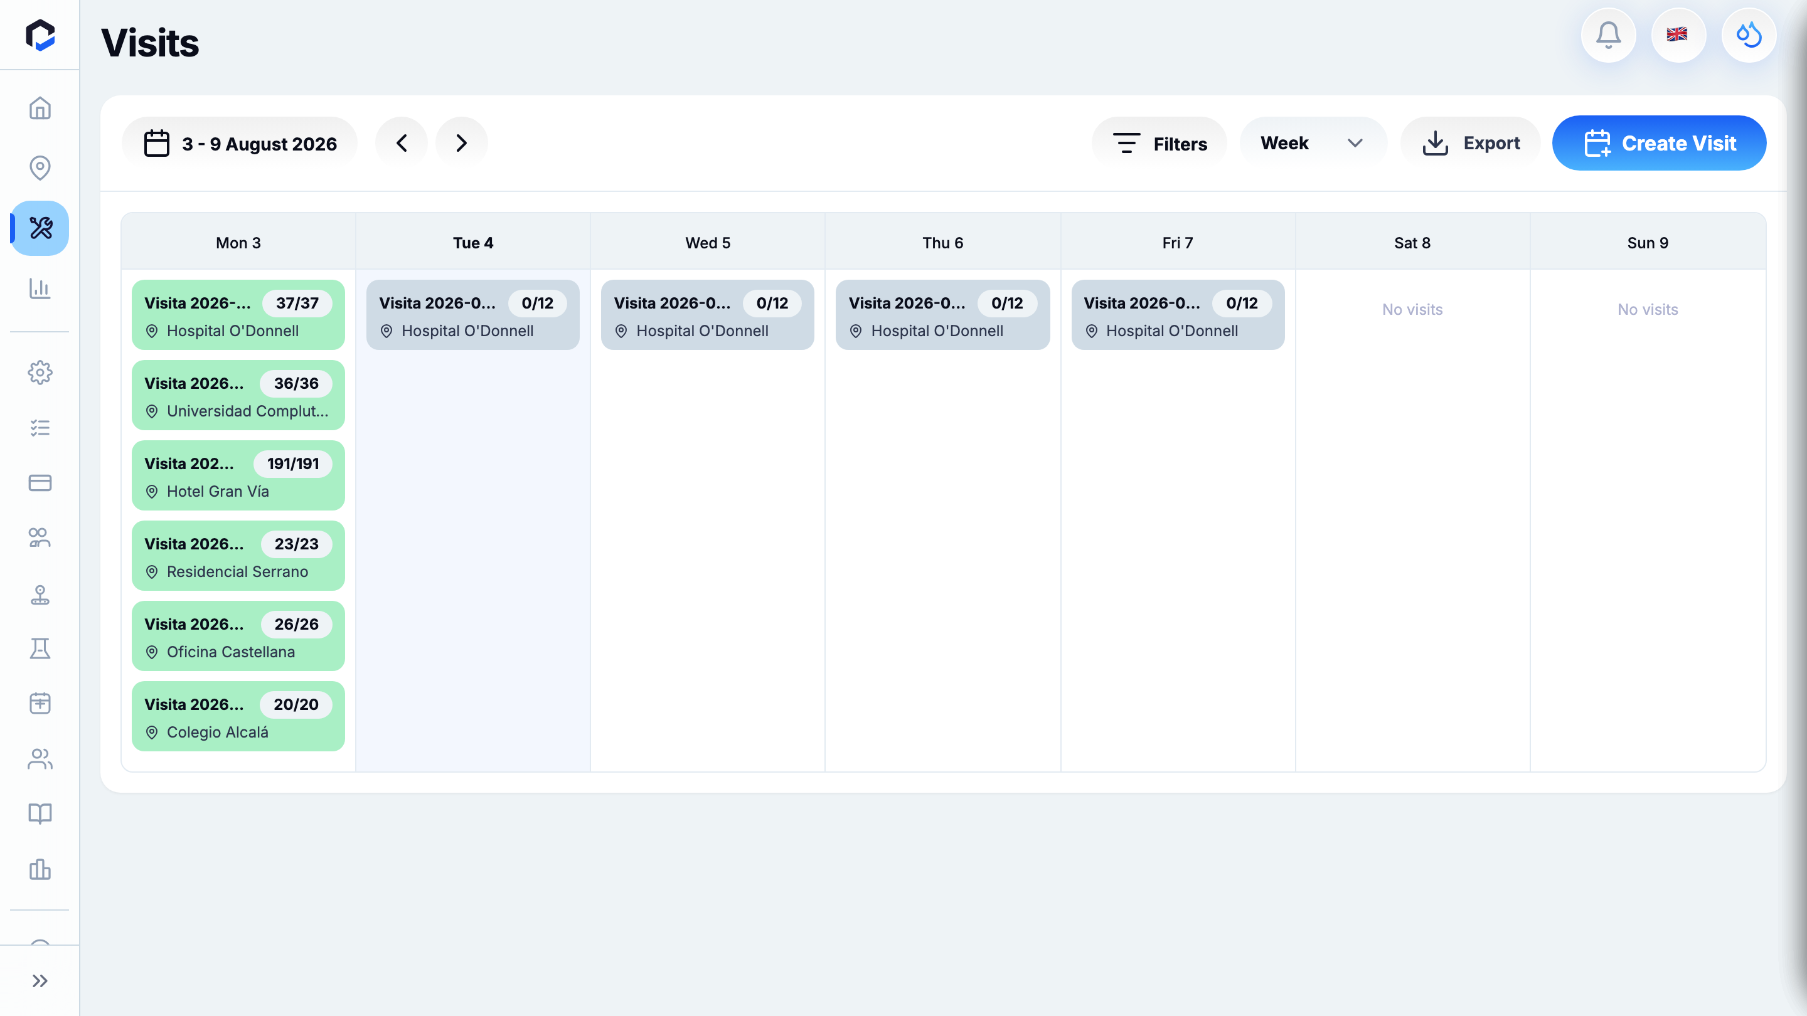Click the app logo at top left
This screenshot has height=1016, width=1807.
[40, 35]
